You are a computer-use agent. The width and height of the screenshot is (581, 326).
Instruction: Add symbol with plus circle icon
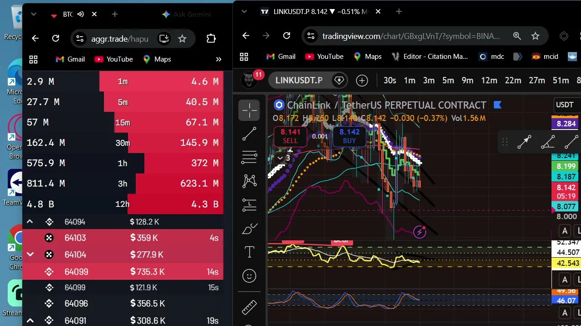click(x=362, y=81)
